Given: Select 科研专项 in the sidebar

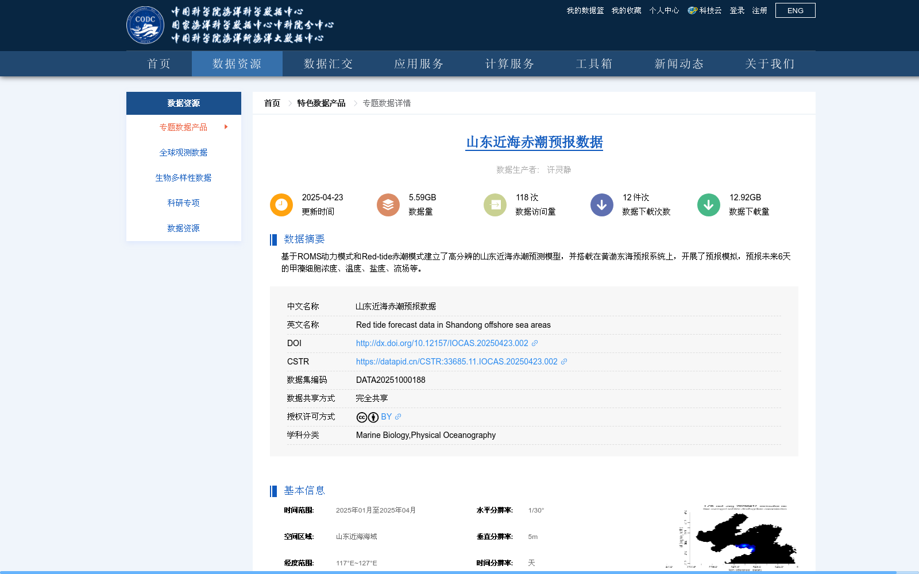Looking at the screenshot, I should (183, 203).
